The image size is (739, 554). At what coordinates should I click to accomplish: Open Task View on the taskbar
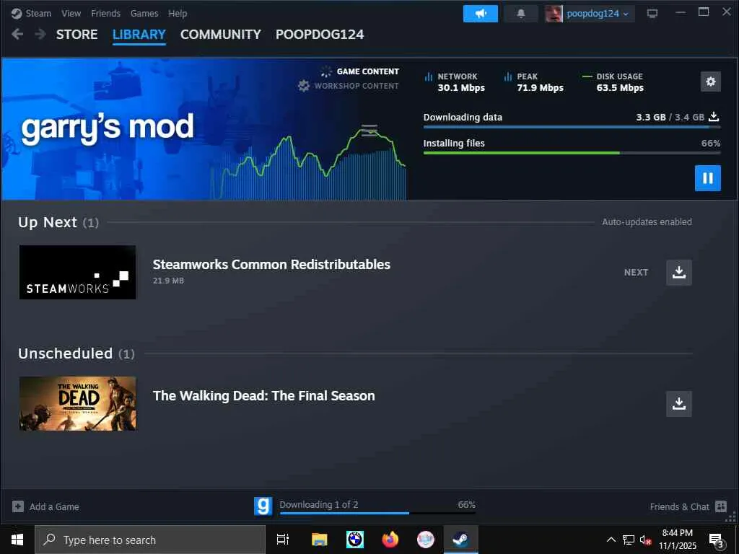point(283,540)
